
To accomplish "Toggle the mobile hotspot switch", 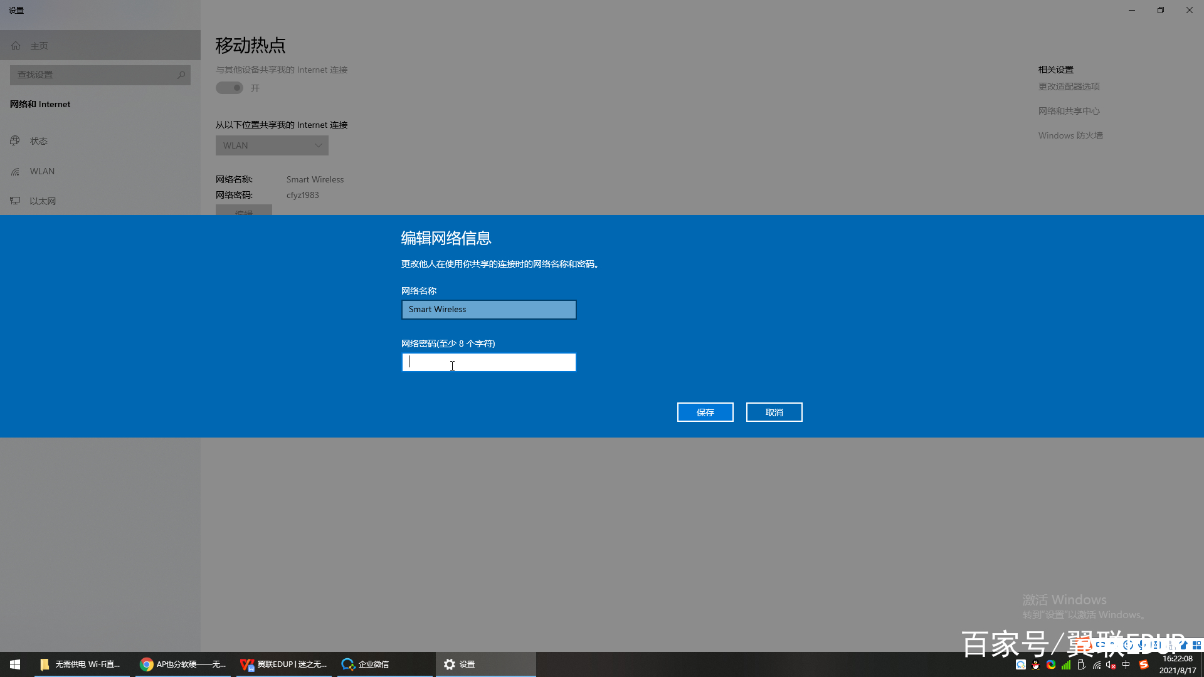I will coord(230,88).
